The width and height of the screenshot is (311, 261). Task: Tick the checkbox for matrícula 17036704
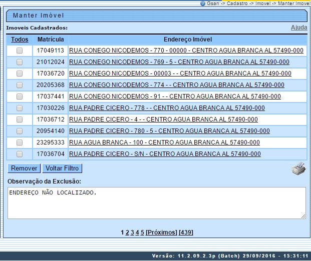pyautogui.click(x=20, y=154)
